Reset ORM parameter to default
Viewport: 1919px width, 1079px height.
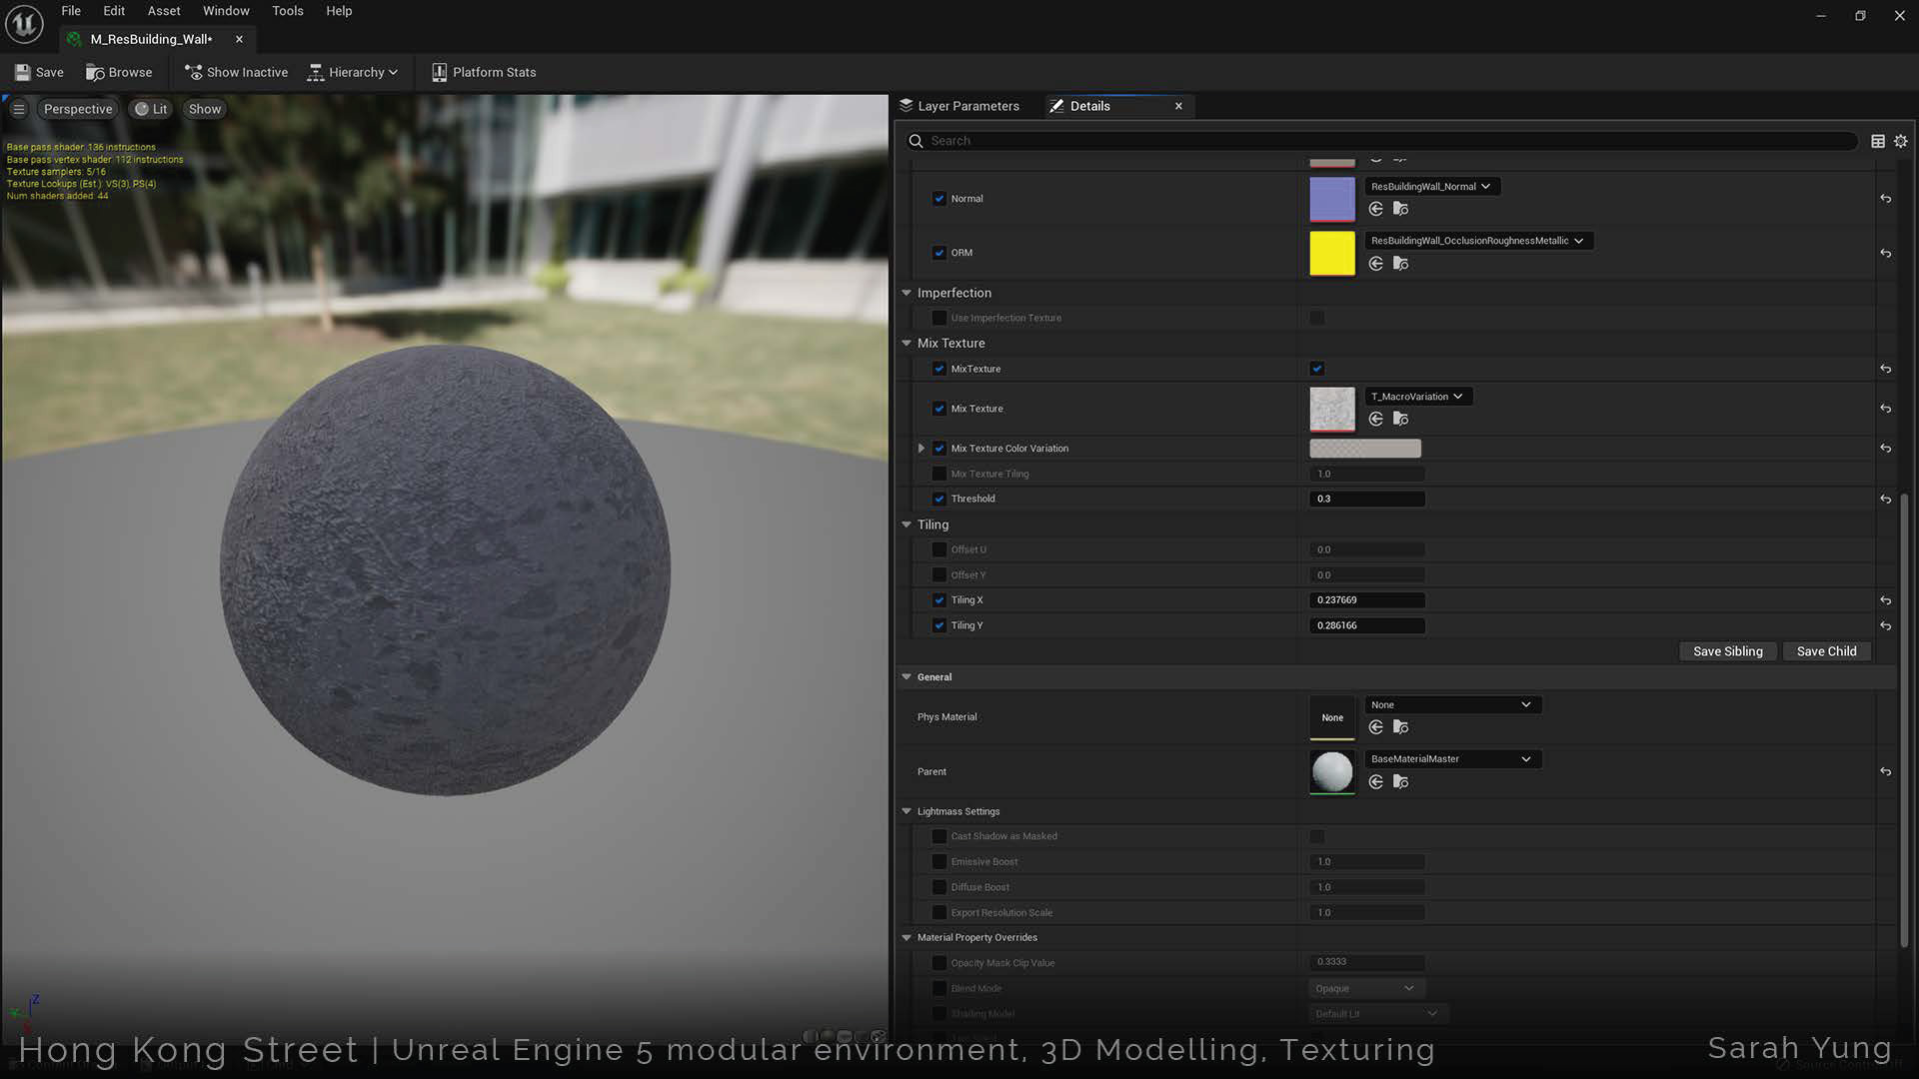1885,254
